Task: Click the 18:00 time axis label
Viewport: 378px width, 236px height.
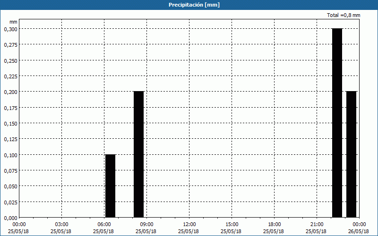Action: (274, 225)
